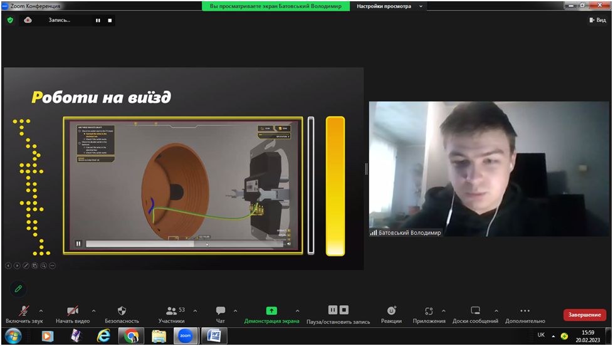
Task: Open more slide show options ellipsis
Action: pos(53,266)
